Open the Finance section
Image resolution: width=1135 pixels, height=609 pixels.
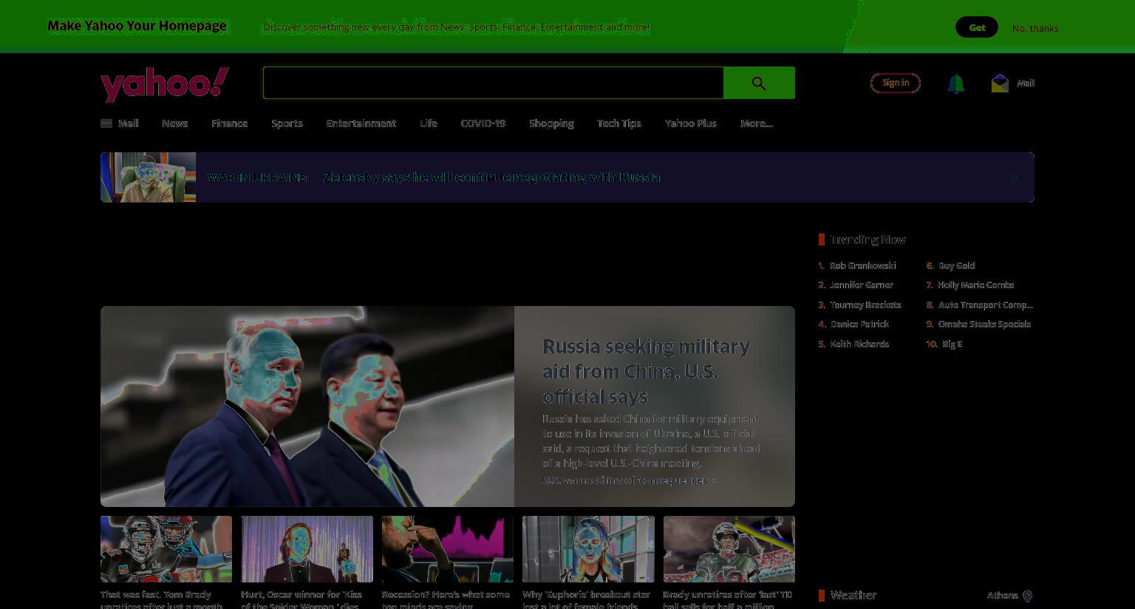pyautogui.click(x=229, y=123)
